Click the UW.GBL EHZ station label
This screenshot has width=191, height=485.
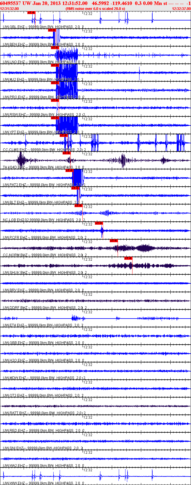[x=14, y=27]
